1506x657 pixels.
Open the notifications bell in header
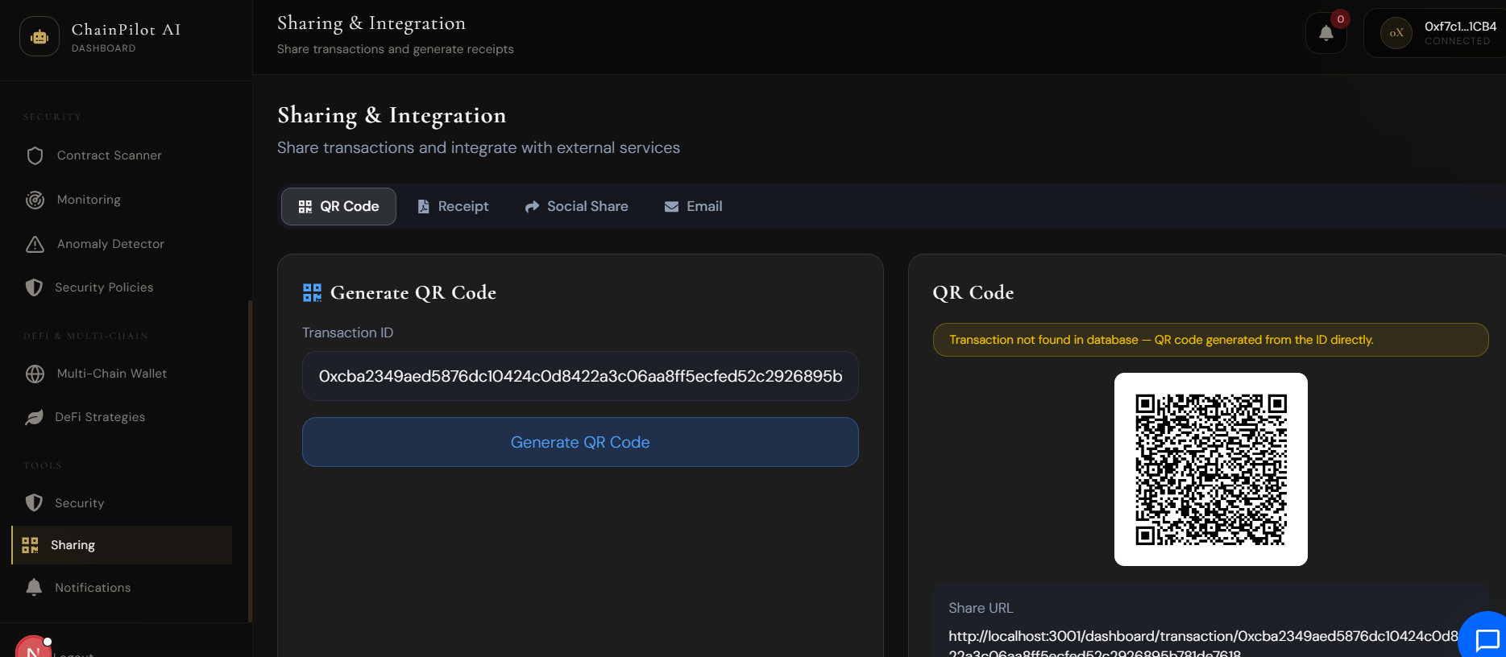click(x=1326, y=34)
